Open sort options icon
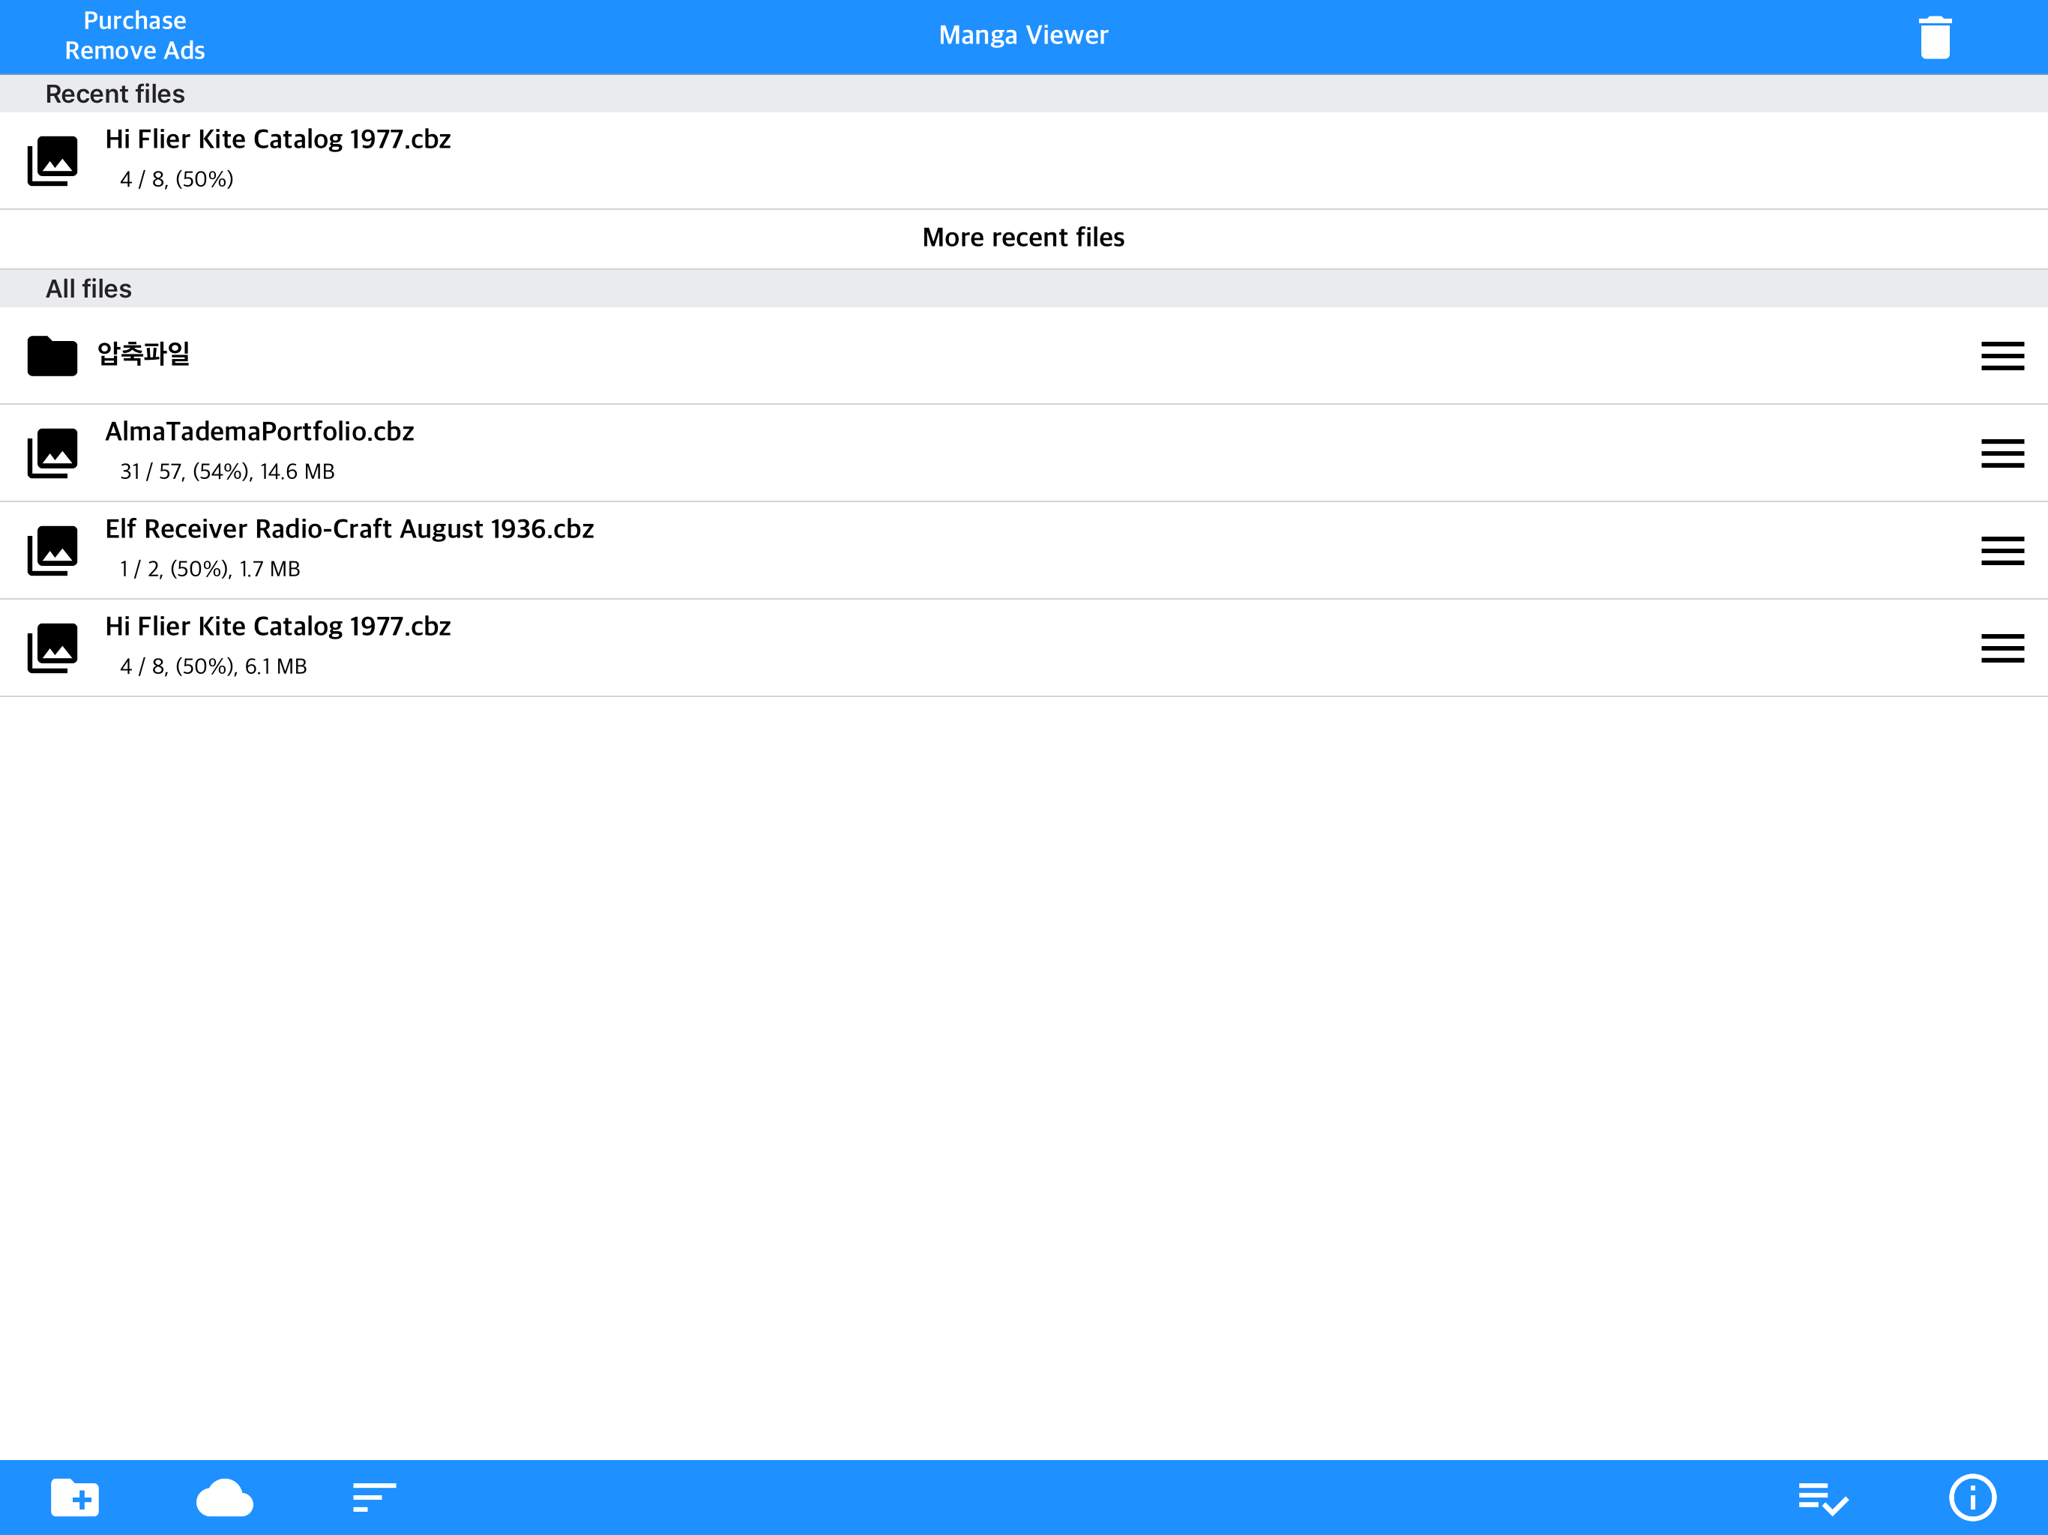The image size is (2048, 1535). coord(374,1497)
